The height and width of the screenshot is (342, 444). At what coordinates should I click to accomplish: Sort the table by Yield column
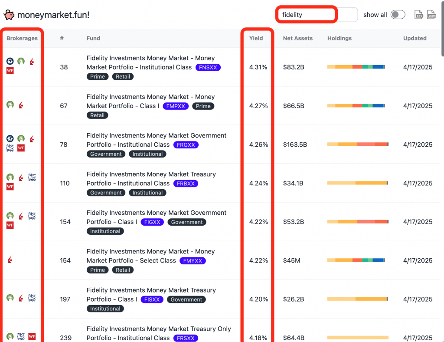[x=256, y=38]
